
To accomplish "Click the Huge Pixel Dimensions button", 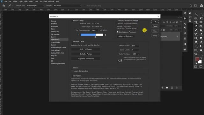I will pos(86,59).
